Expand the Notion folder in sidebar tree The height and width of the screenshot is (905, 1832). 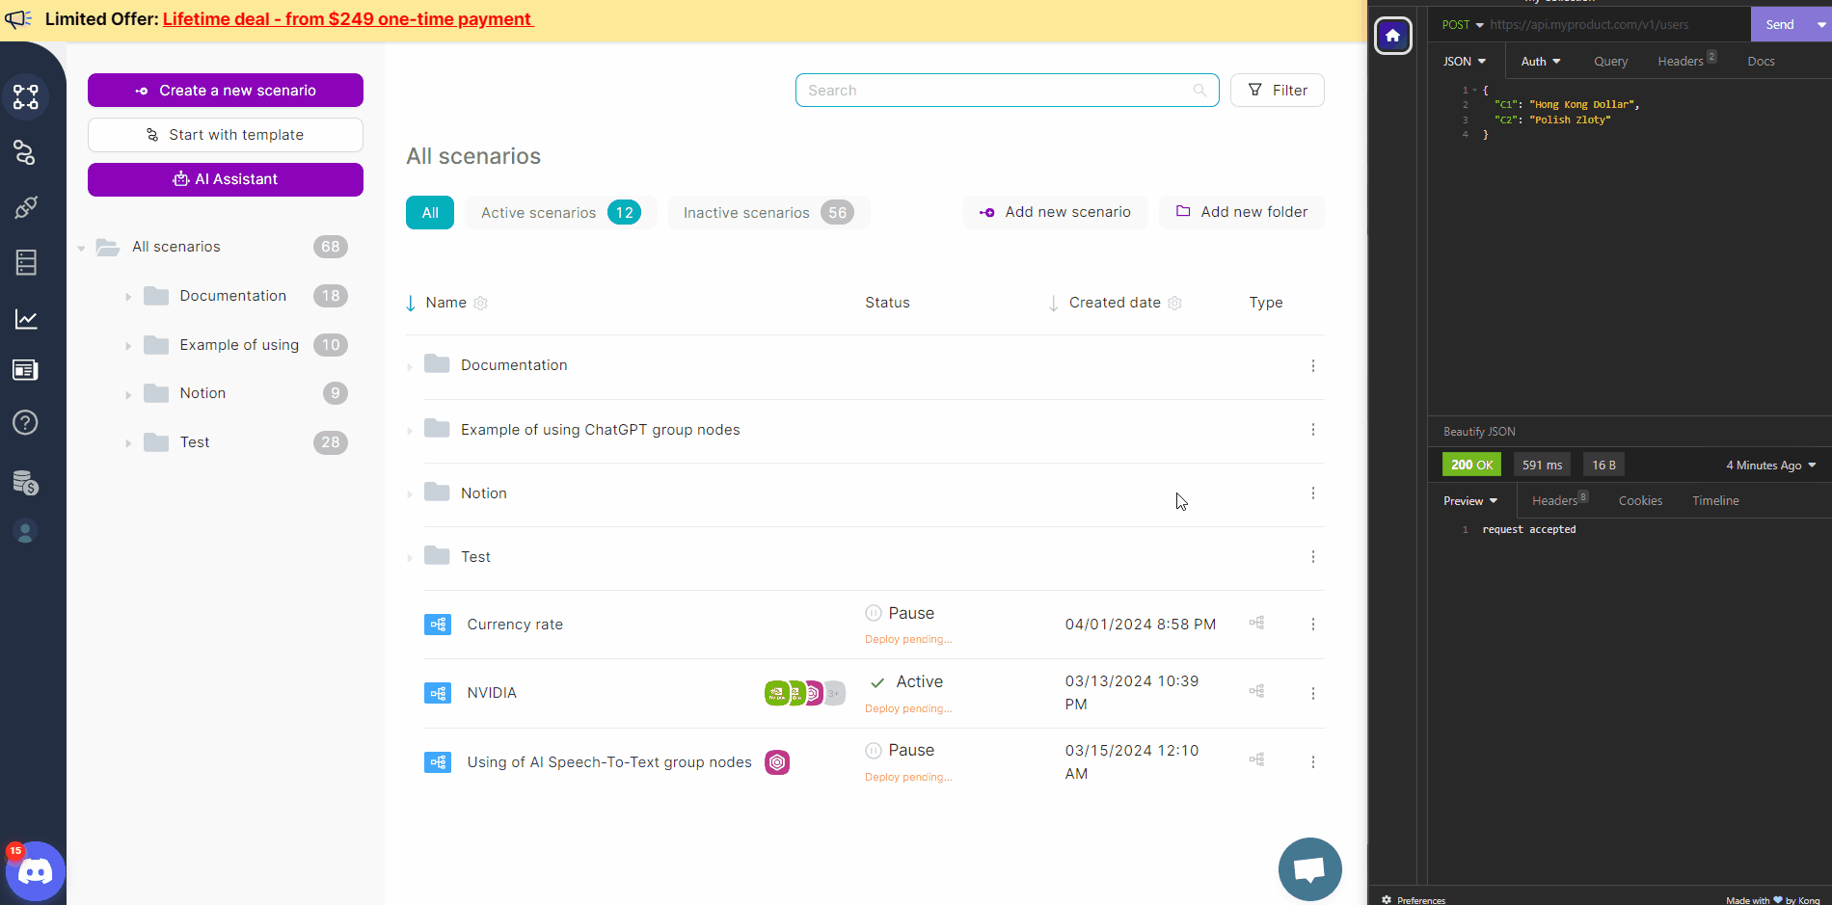(x=128, y=394)
